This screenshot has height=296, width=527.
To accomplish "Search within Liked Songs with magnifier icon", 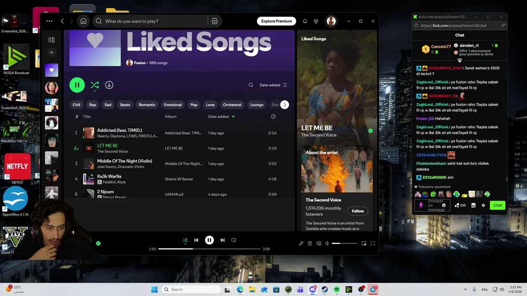I will 251,85.
